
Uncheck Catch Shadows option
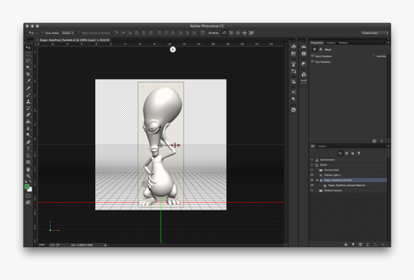pyautogui.click(x=312, y=56)
